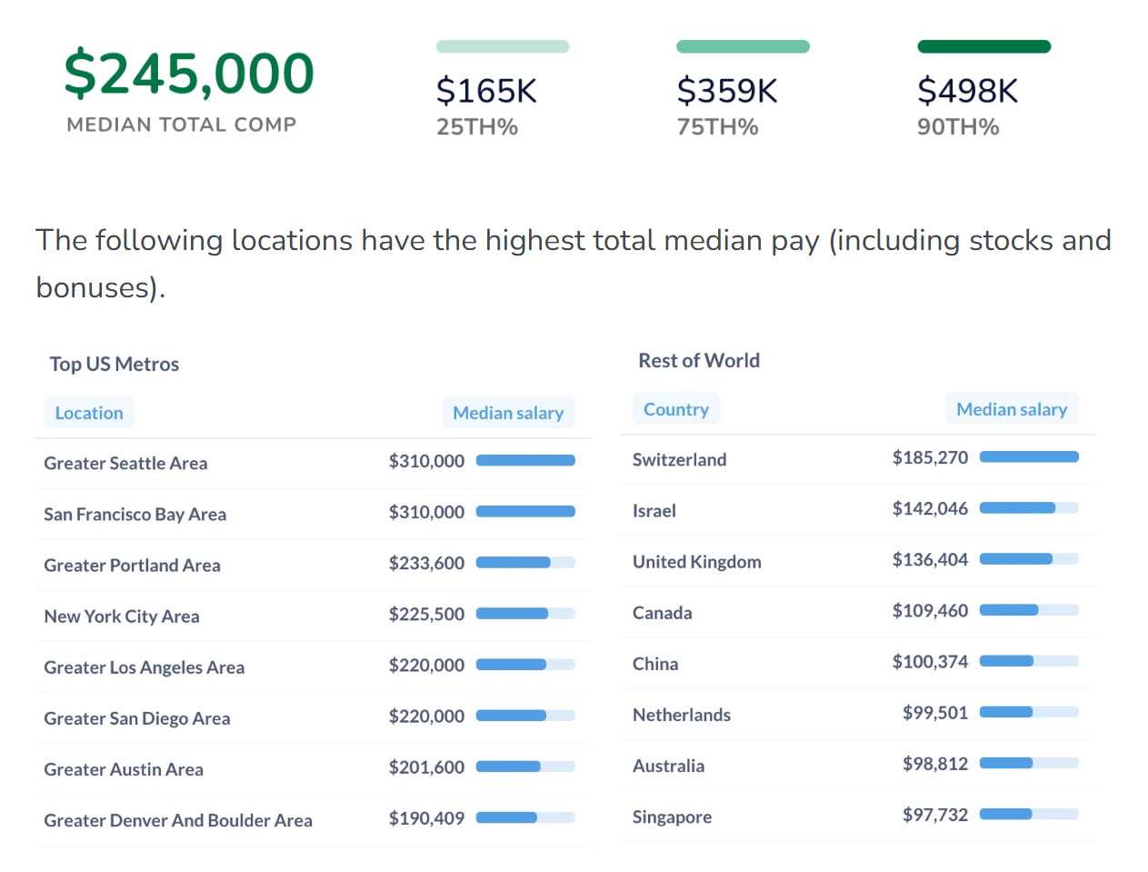The height and width of the screenshot is (872, 1148).
Task: Select San Francisco Bay Area location
Action: tap(135, 514)
